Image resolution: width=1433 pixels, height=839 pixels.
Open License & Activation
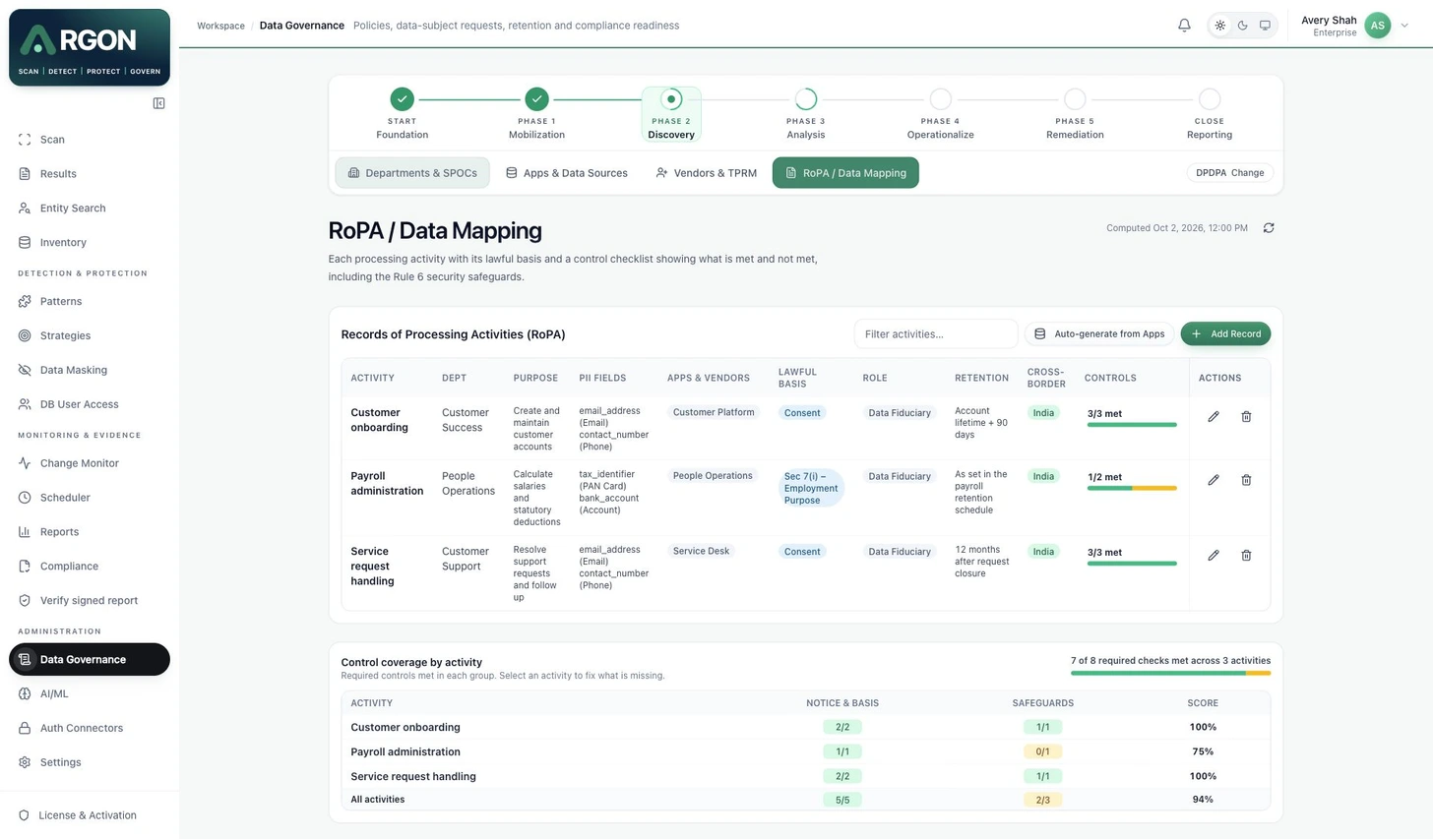click(90, 815)
